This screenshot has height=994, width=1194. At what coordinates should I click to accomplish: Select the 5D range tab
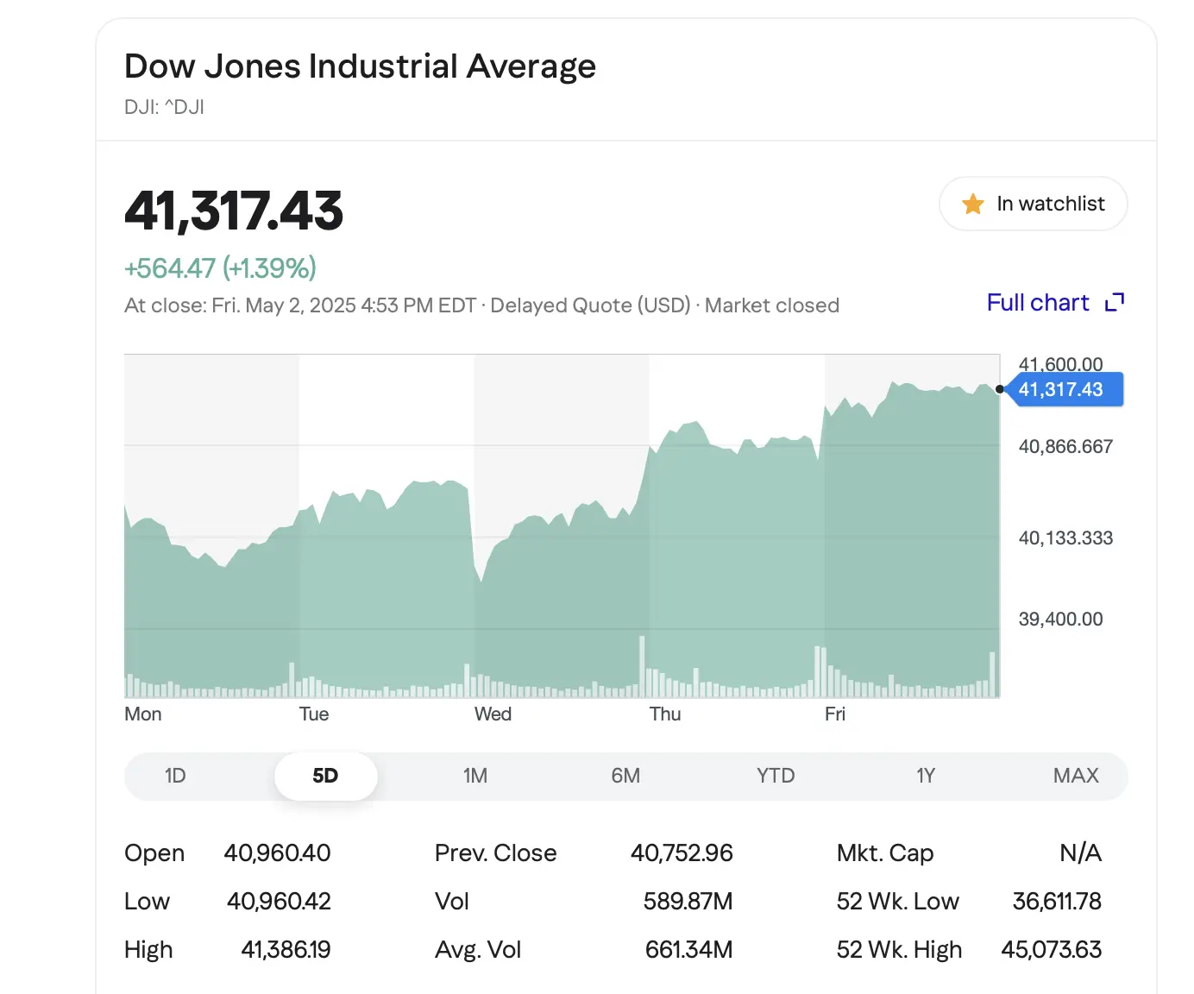[325, 776]
